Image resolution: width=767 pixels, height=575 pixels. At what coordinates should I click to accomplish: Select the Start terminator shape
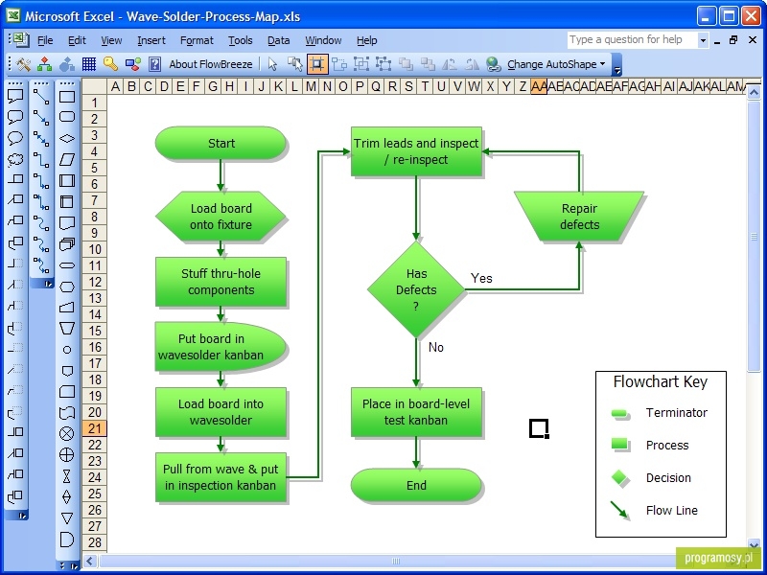point(221,143)
